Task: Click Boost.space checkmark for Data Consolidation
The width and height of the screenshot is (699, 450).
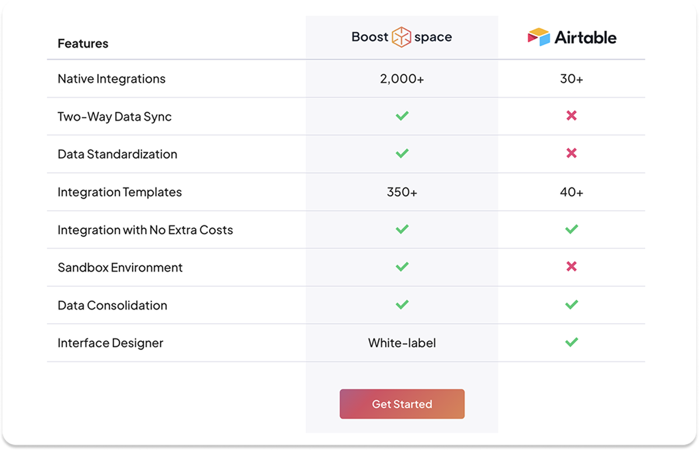Action: click(402, 305)
